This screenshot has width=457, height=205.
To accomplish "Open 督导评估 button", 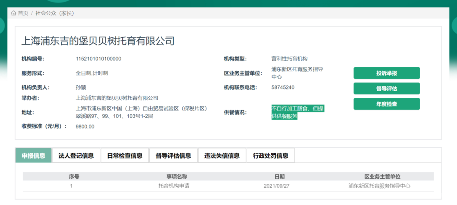I will (x=386, y=88).
